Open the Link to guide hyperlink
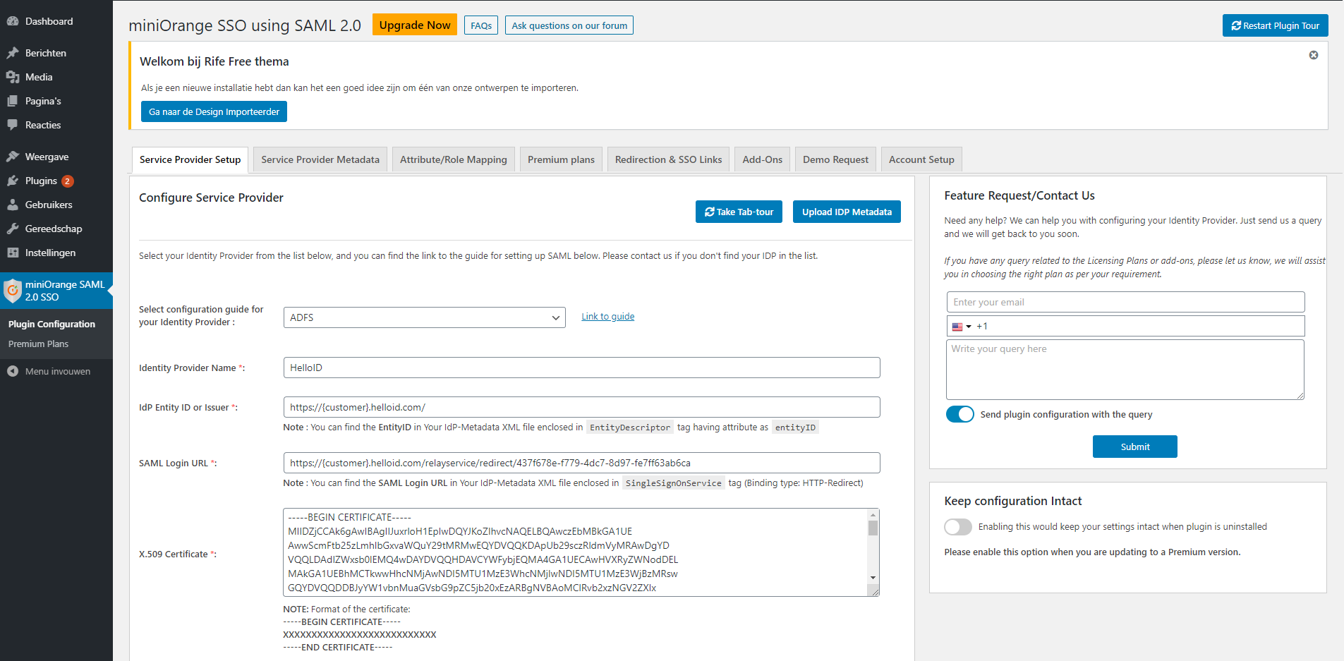 pos(607,317)
